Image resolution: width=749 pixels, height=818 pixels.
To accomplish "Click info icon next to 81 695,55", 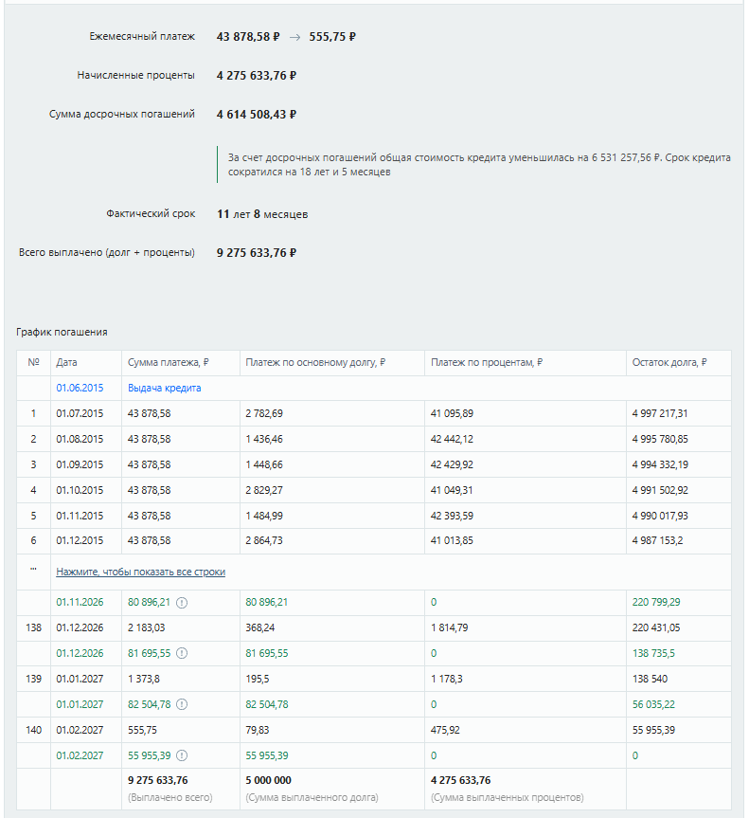I will click(182, 654).
